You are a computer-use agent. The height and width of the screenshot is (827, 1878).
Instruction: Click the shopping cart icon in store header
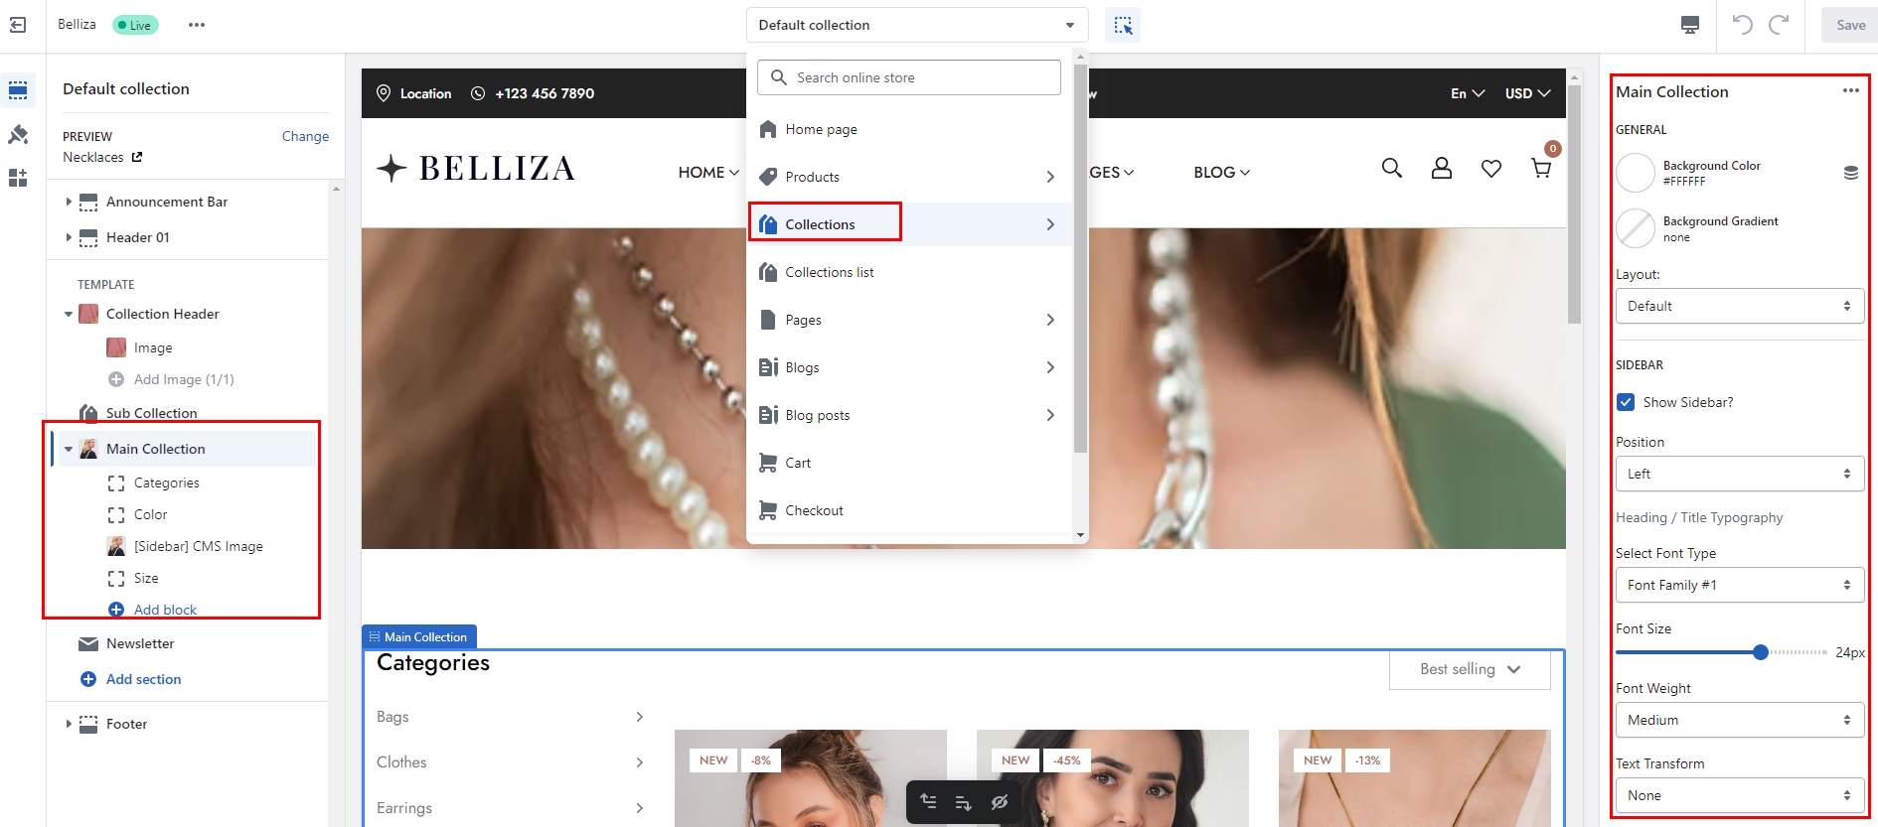point(1541,169)
